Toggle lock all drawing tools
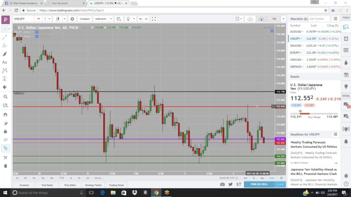 click(x=5, y=132)
